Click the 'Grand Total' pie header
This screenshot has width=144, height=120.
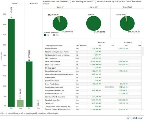(x=127, y=7)
